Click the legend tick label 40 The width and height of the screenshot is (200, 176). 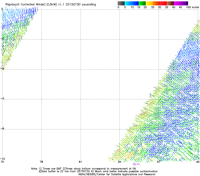(x=174, y=7)
